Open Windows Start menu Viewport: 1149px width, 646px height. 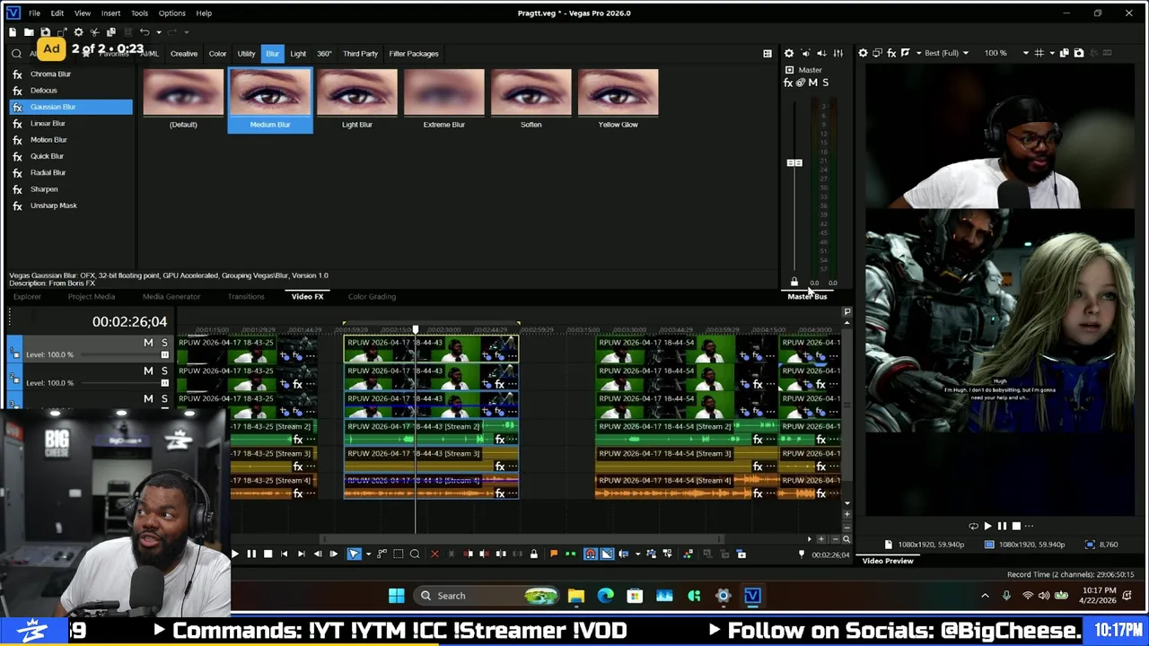[396, 596]
